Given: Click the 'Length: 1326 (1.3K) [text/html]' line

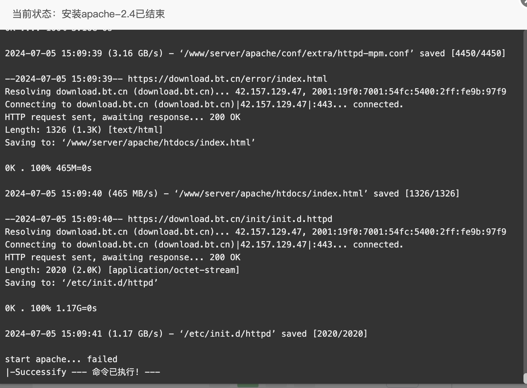Looking at the screenshot, I should click(84, 130).
